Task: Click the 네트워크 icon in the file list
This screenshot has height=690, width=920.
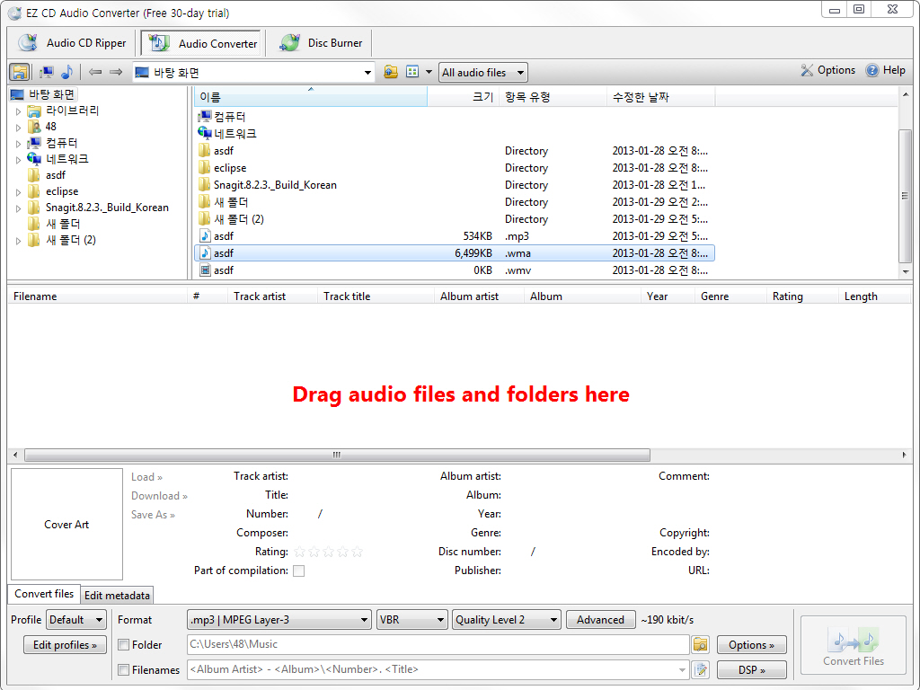Action: (204, 134)
